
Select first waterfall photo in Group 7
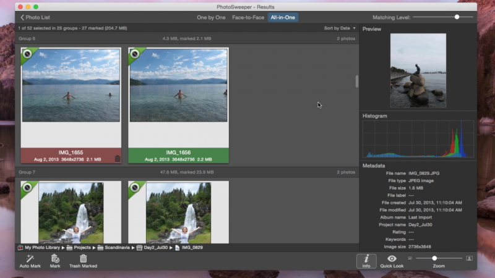click(71, 213)
